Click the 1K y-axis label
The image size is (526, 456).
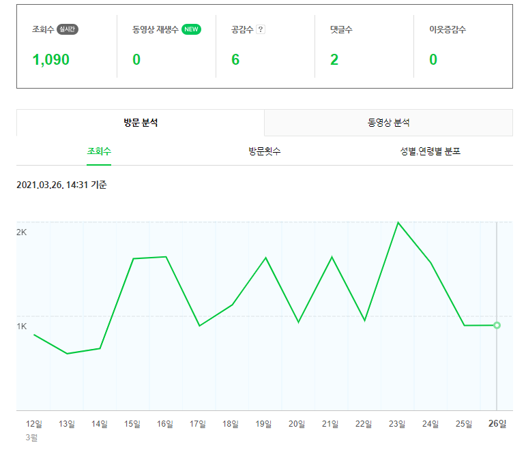coord(21,326)
